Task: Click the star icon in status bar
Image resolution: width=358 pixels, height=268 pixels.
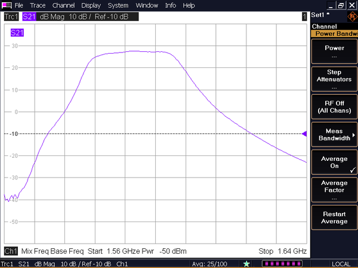Action: point(246,263)
